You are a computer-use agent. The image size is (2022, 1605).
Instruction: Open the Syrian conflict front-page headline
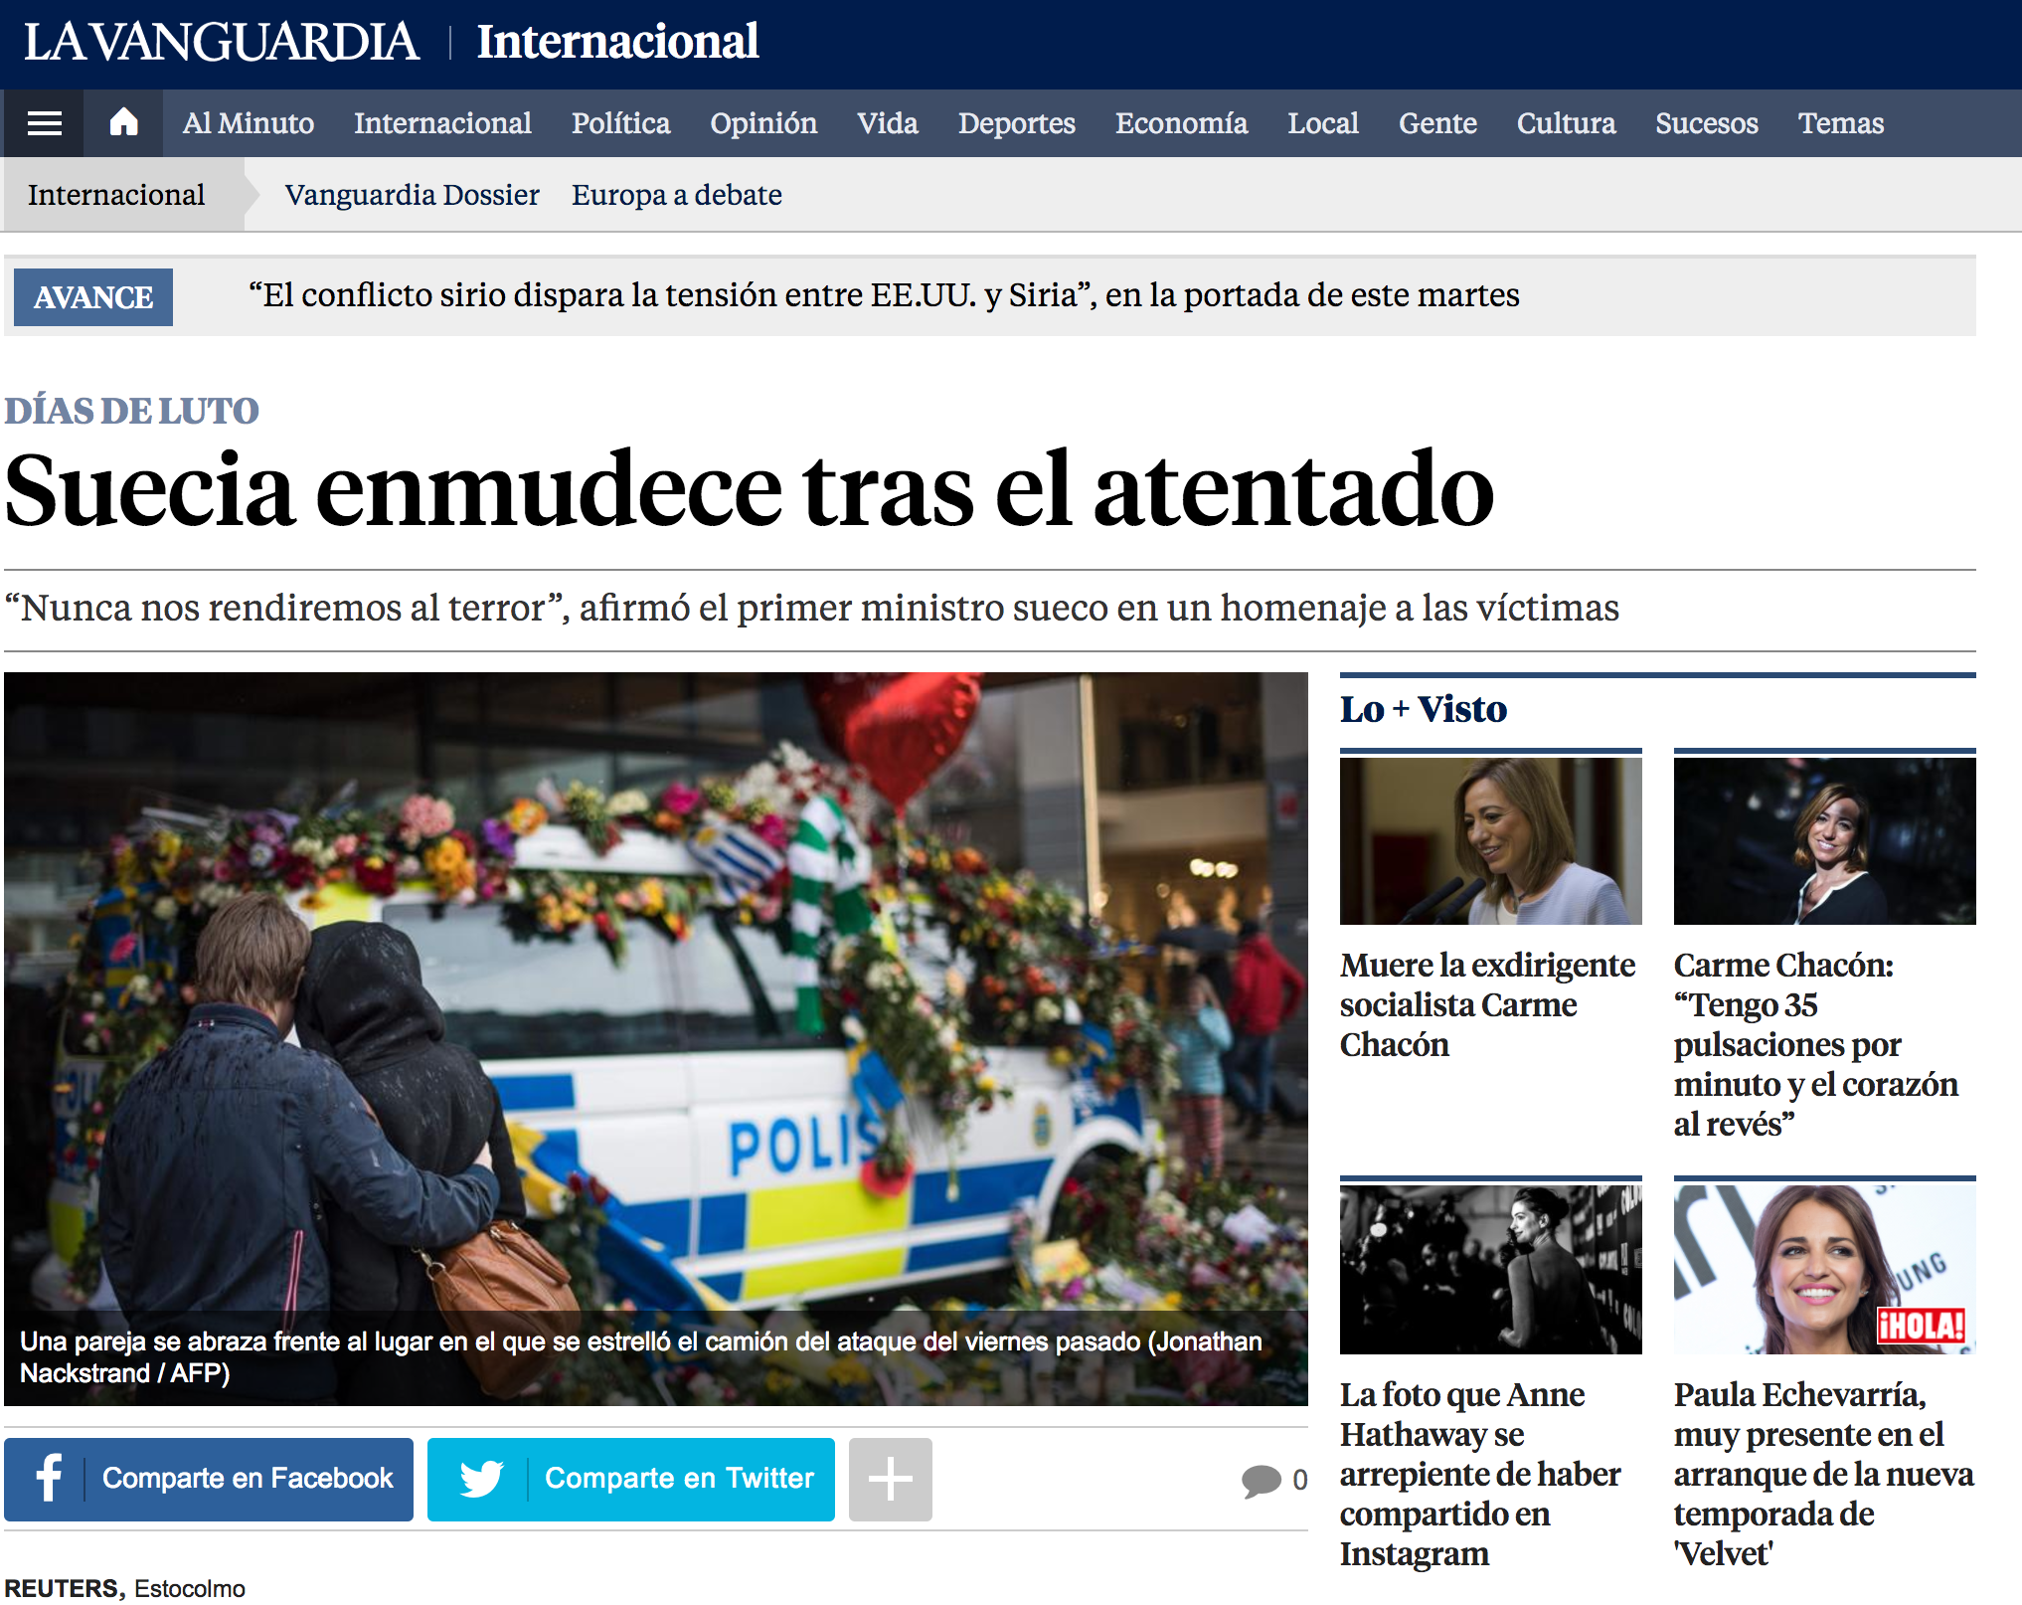point(884,295)
